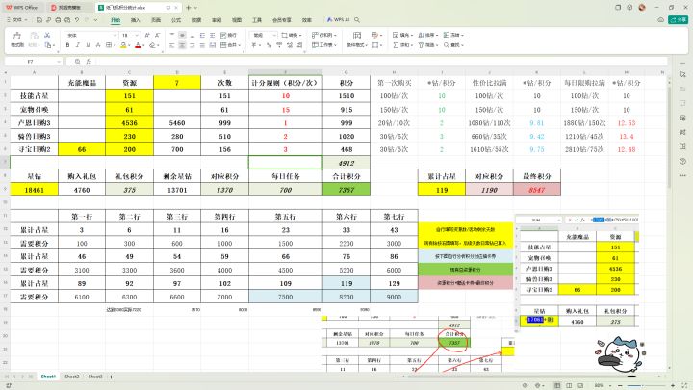Click the red font color swatch
This screenshot has width=693, height=390.
[x=138, y=45]
